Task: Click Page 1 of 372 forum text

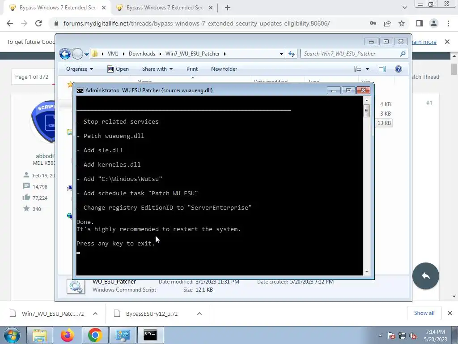Action: pos(32,77)
